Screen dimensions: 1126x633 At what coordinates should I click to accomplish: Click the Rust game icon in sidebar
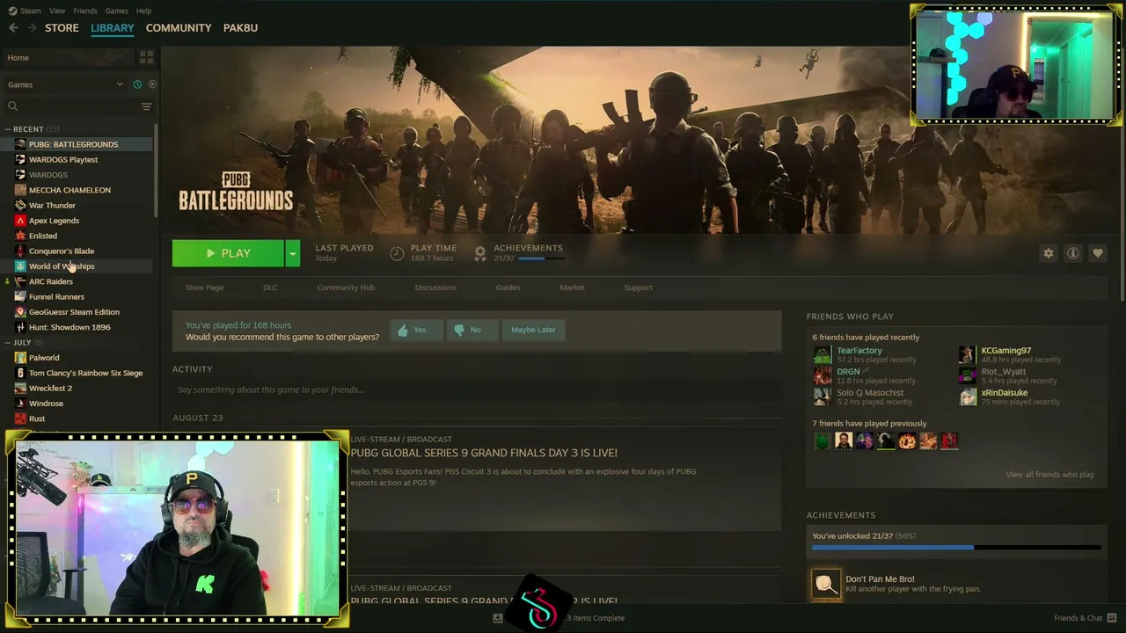[x=20, y=418]
